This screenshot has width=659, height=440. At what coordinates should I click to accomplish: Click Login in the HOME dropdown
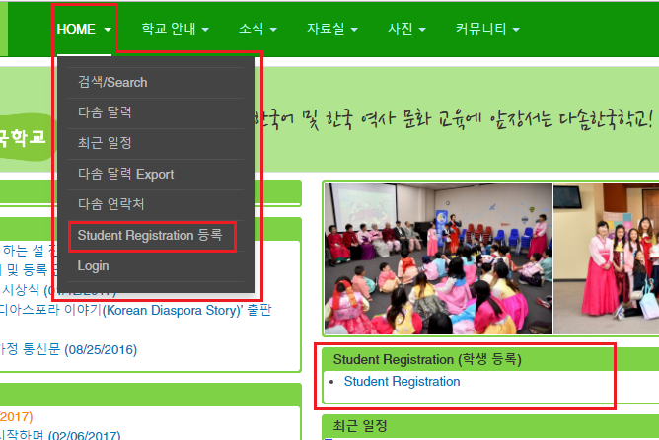coord(93,265)
